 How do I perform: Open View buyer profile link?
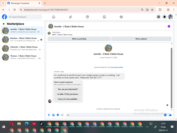[x=117, y=67]
